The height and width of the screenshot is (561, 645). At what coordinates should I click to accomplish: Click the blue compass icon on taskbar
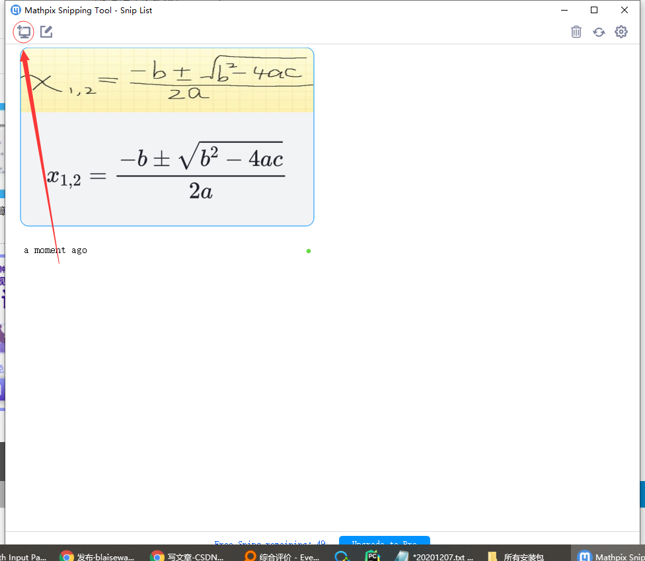point(342,556)
